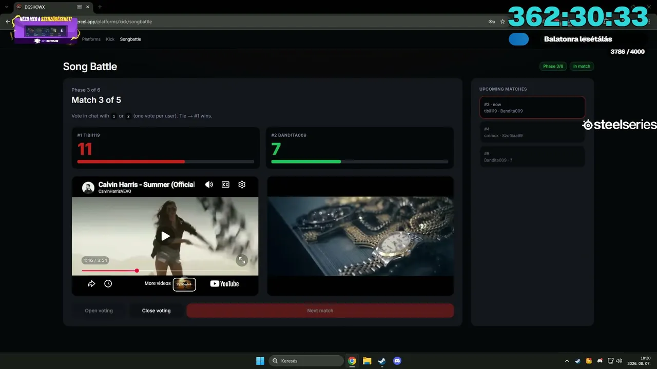This screenshot has width=657, height=369.
Task: Toggle closed captions on the YouTube player
Action: tap(225, 184)
